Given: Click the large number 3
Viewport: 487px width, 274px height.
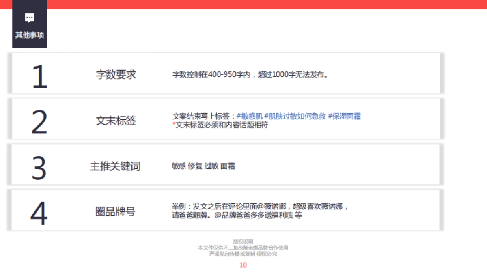Looking at the screenshot, I should coord(39,168).
